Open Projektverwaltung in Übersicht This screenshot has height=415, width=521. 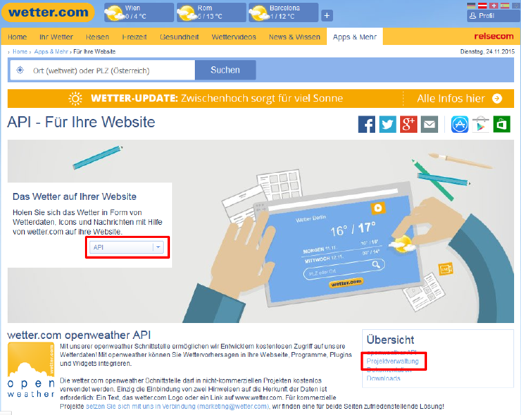coord(392,361)
